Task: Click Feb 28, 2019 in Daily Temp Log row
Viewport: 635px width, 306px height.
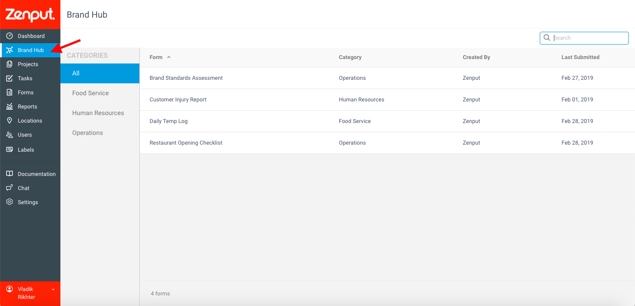Action: click(x=577, y=121)
